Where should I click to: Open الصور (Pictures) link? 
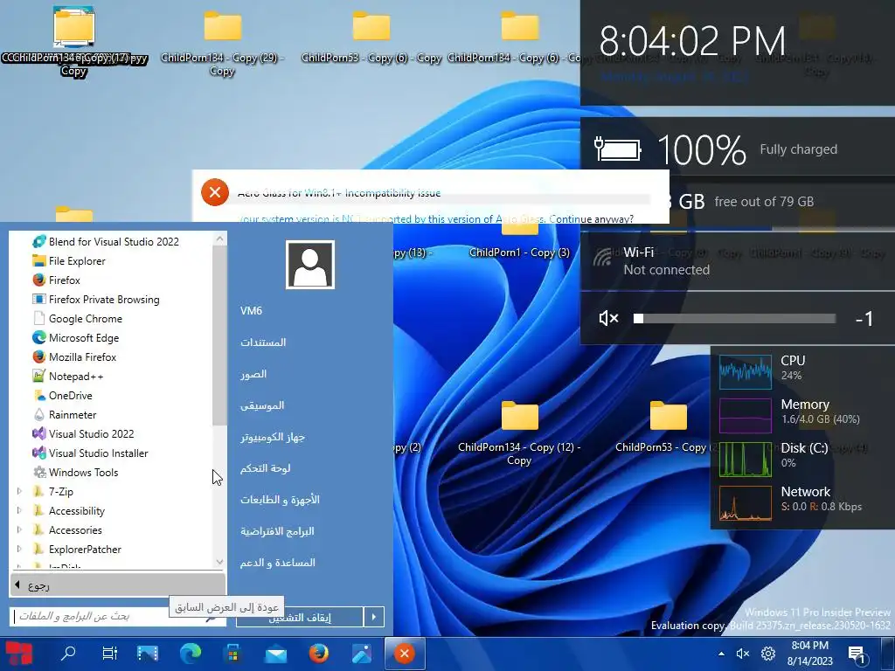tap(253, 374)
